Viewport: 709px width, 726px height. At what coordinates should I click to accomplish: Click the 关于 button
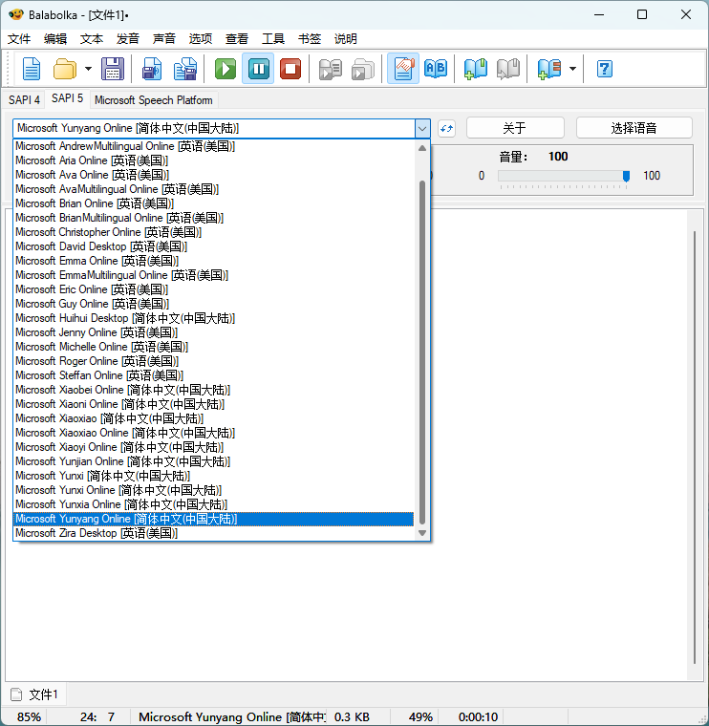pyautogui.click(x=515, y=128)
